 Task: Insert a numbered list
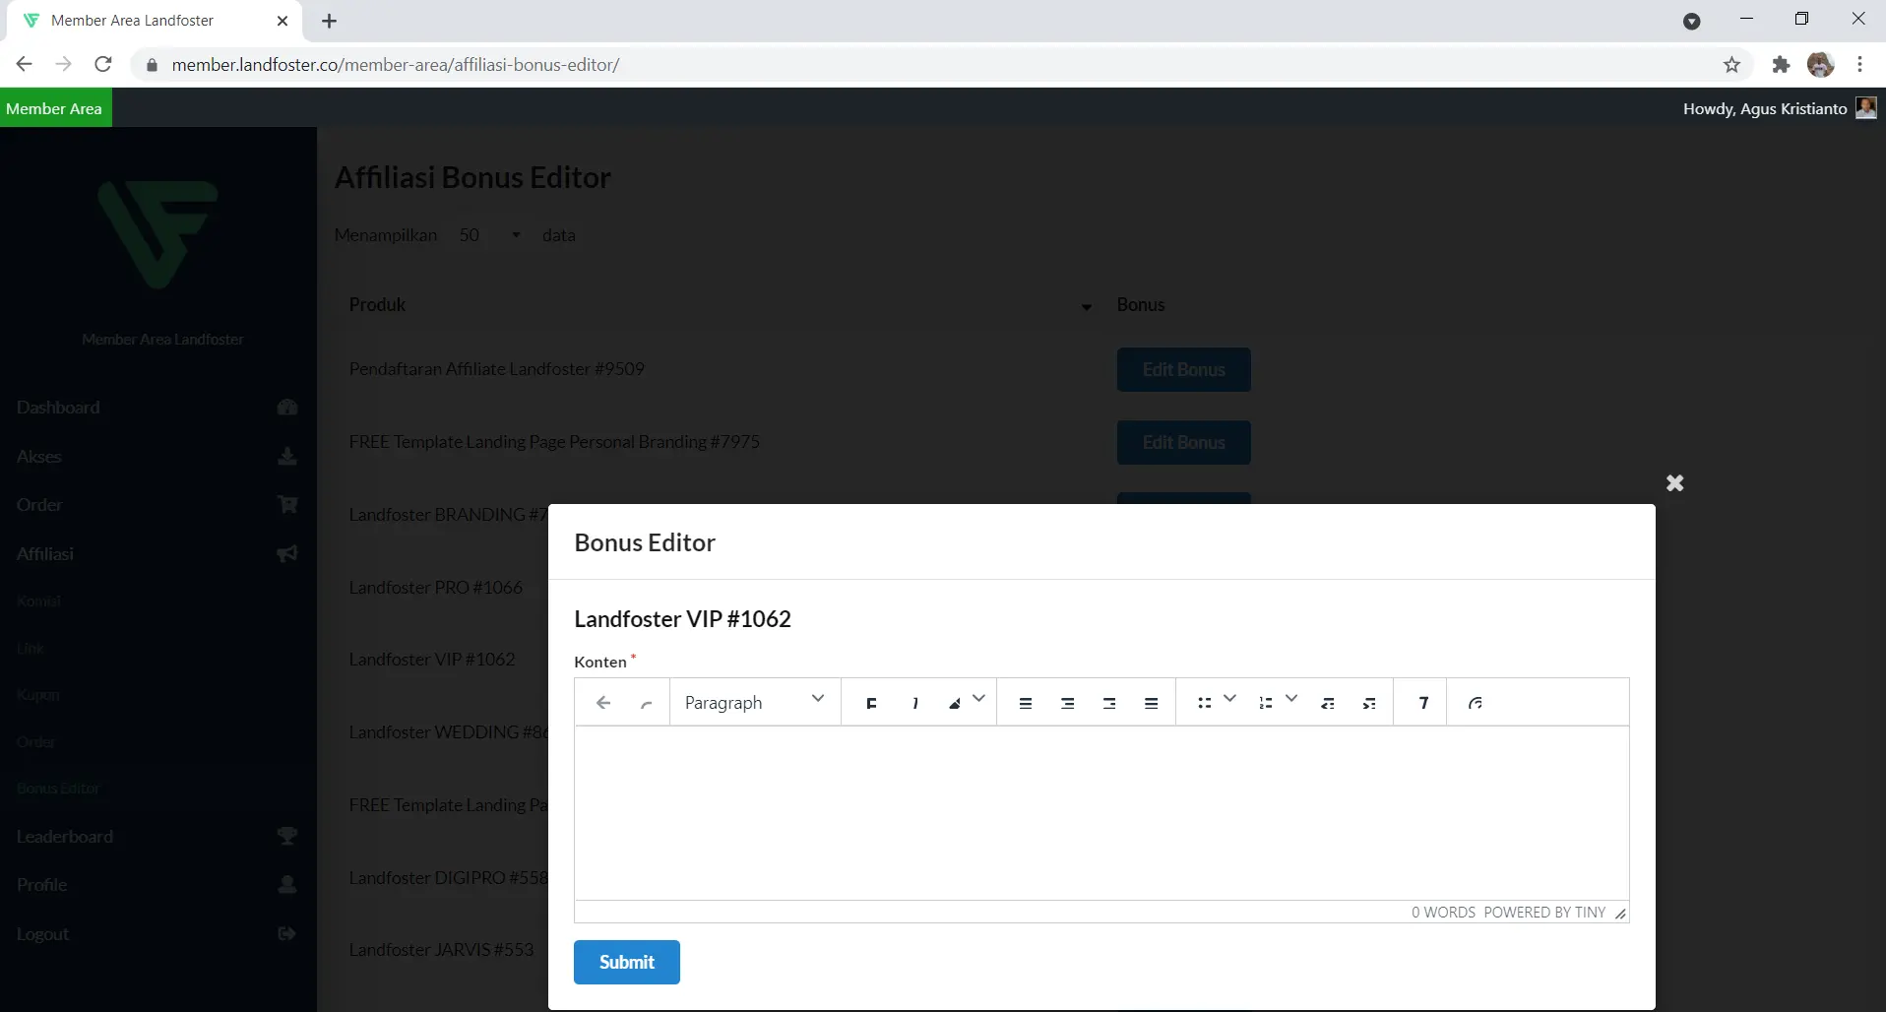tap(1266, 703)
